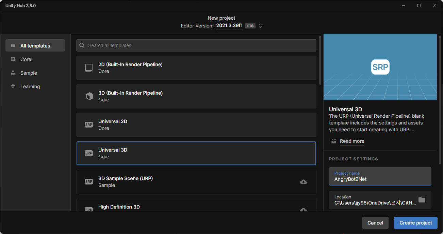Click the search magnifier icon
The height and width of the screenshot is (234, 443).
pos(82,45)
